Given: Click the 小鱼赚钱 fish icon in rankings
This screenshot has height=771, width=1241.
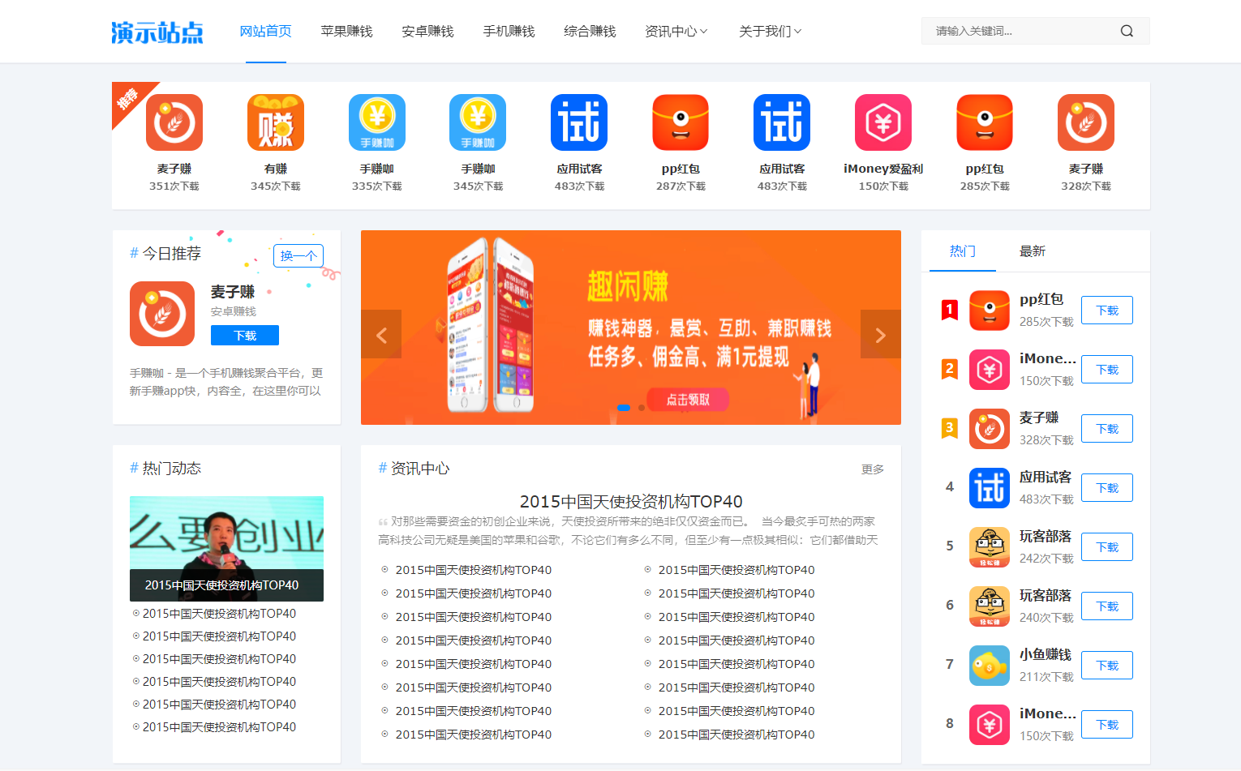Looking at the screenshot, I should (x=989, y=665).
